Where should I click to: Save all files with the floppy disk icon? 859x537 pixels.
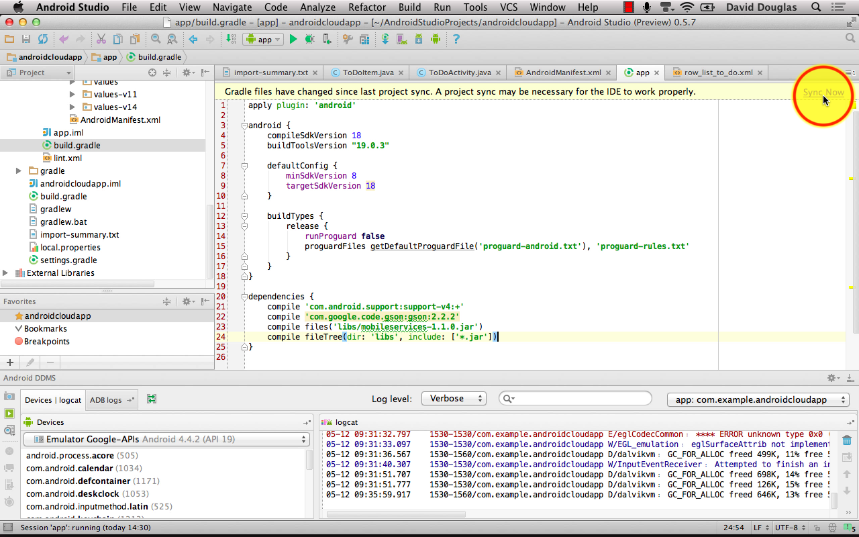(26, 40)
